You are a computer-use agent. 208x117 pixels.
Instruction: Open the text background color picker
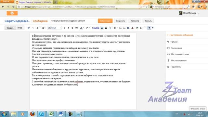(x=88, y=28)
